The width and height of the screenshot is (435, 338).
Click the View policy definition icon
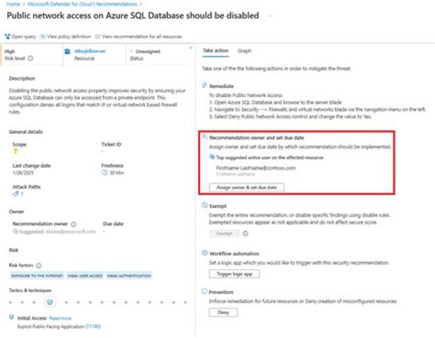click(x=43, y=36)
